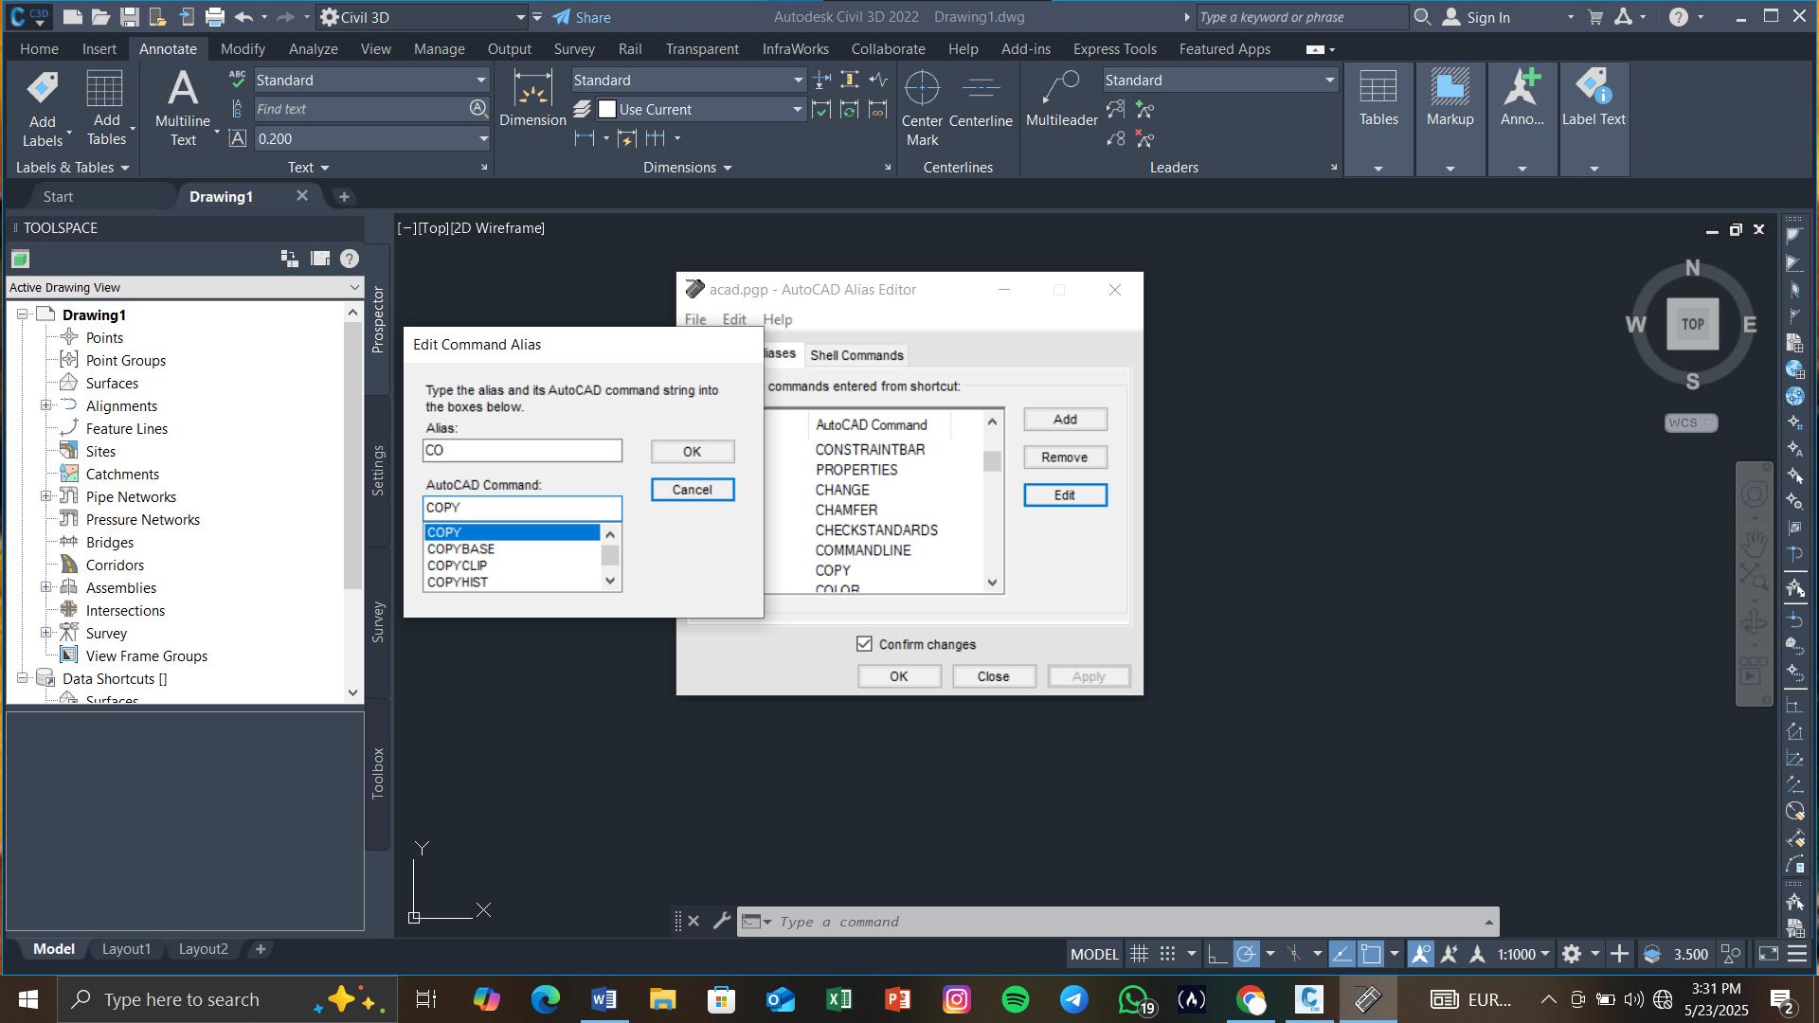Click the command line customize wrench icon

coord(721,921)
